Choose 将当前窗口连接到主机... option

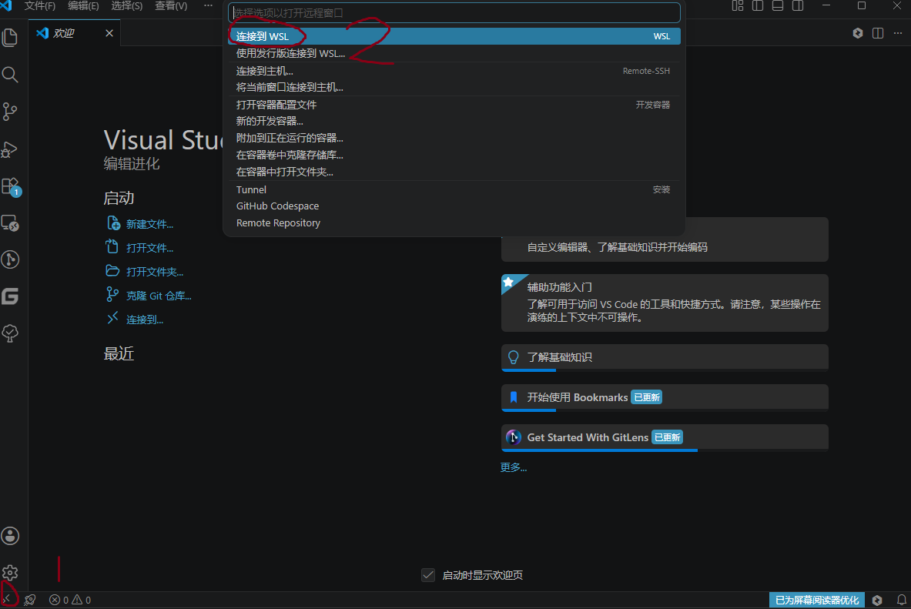point(454,87)
